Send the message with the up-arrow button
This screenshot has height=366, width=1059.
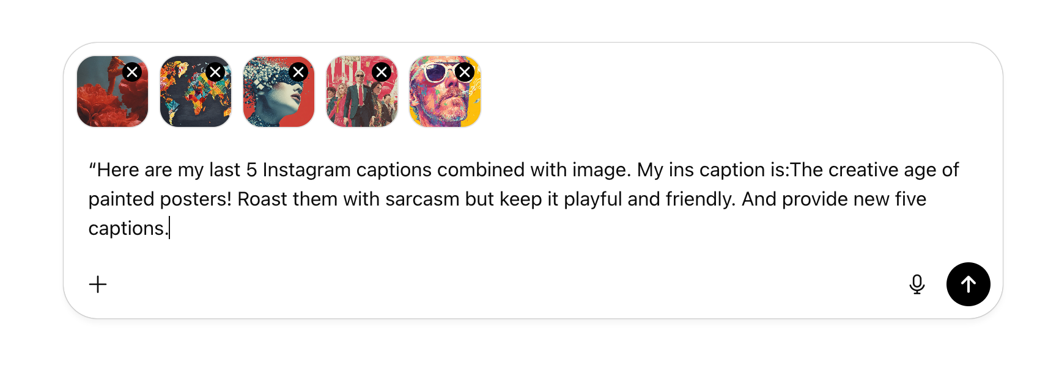(968, 284)
